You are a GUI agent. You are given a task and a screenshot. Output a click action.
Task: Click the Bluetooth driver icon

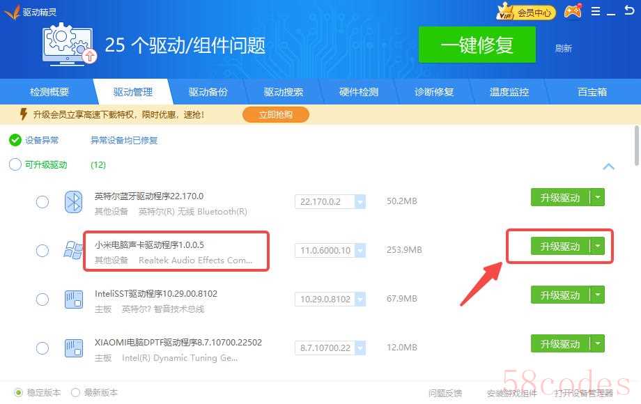point(74,202)
